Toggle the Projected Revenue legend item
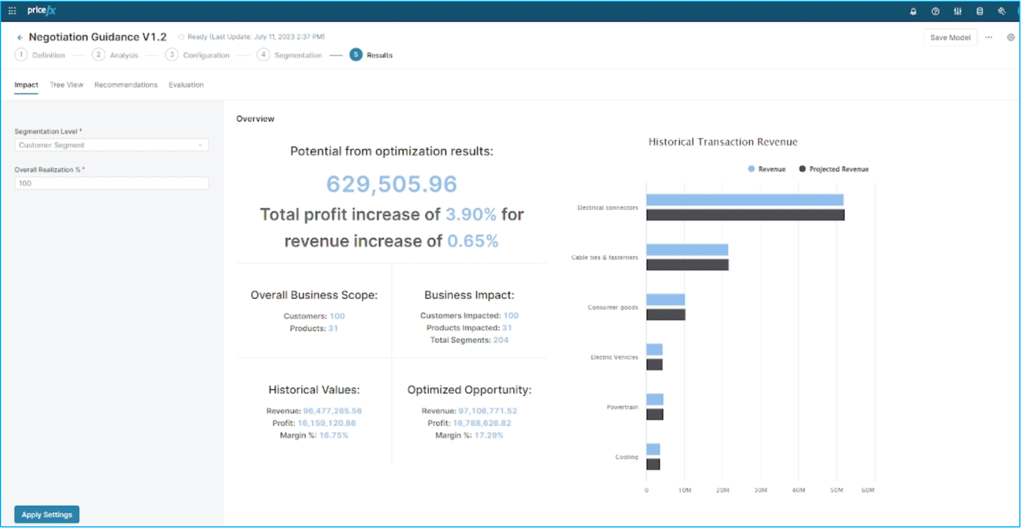This screenshot has width=1021, height=528. coord(834,169)
